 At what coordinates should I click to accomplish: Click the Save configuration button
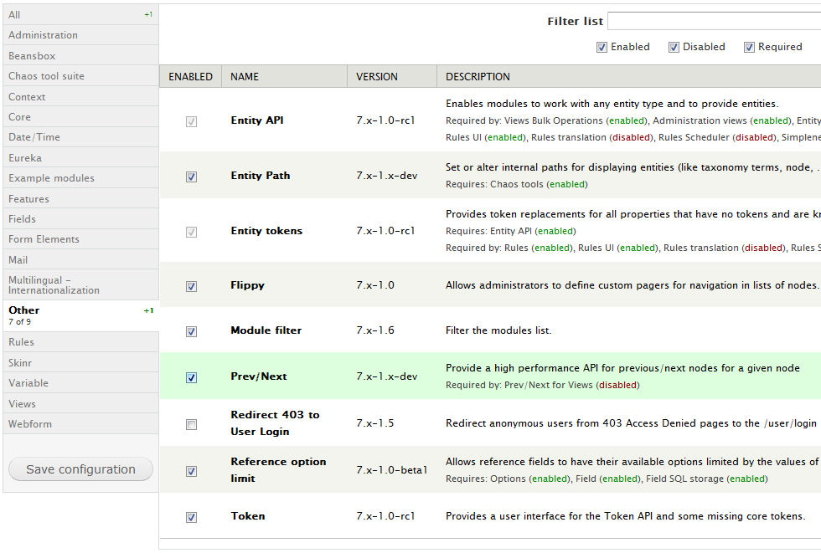coord(80,469)
